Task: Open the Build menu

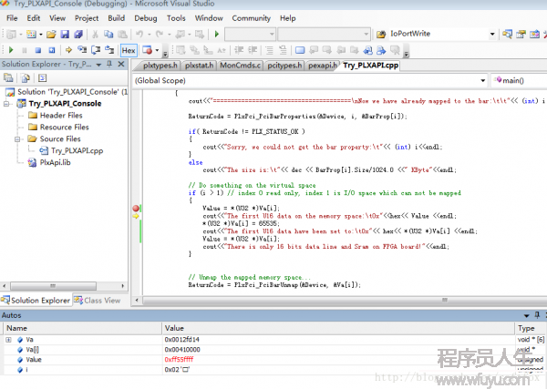Action: [x=116, y=18]
